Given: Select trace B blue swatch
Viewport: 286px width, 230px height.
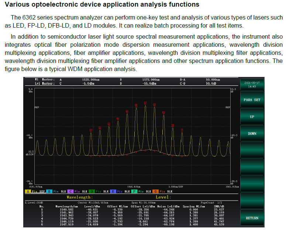Looking at the screenshot, I should pyautogui.click(x=49, y=191).
